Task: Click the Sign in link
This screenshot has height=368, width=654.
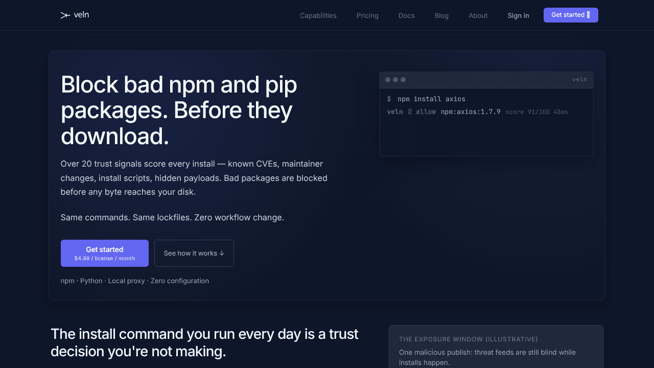Action: pos(518,15)
